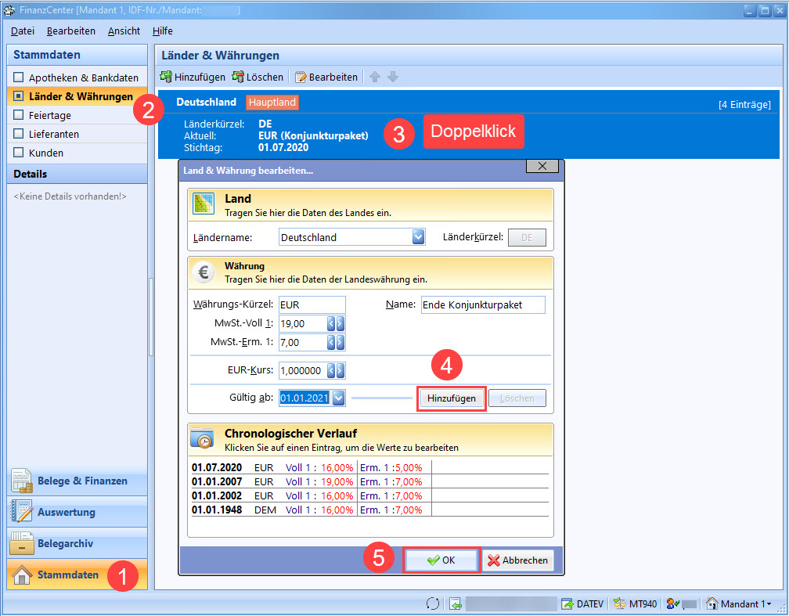Open the Gültig ab date dropdown

tap(338, 398)
